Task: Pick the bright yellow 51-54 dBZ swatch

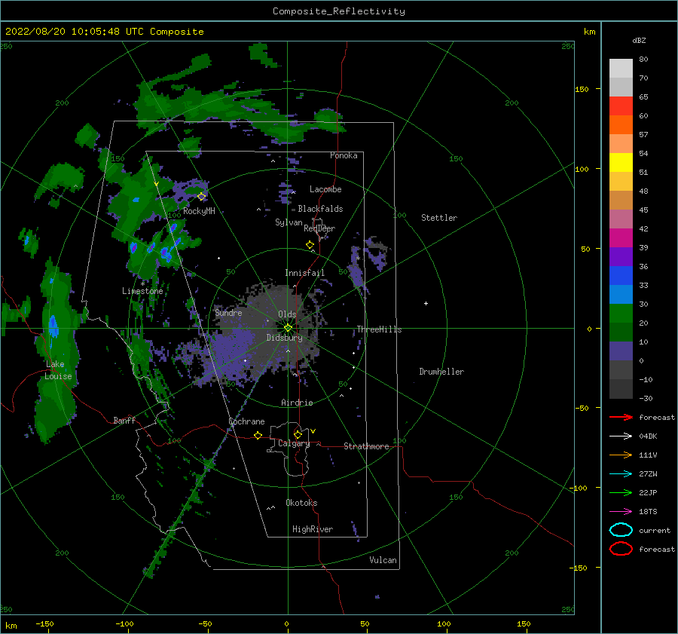Action: [621, 163]
